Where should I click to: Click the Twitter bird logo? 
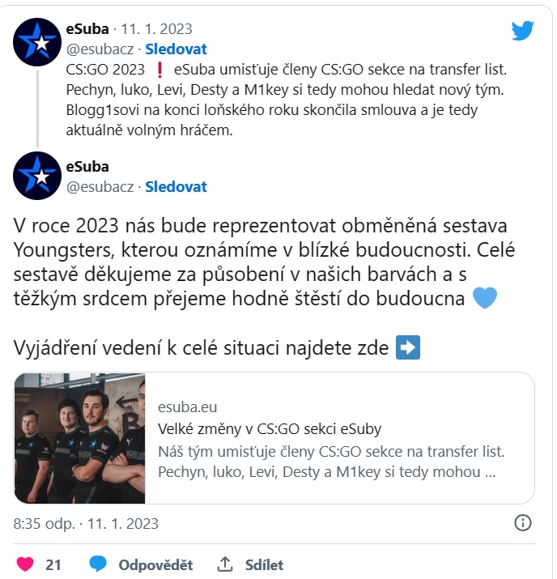(x=522, y=30)
